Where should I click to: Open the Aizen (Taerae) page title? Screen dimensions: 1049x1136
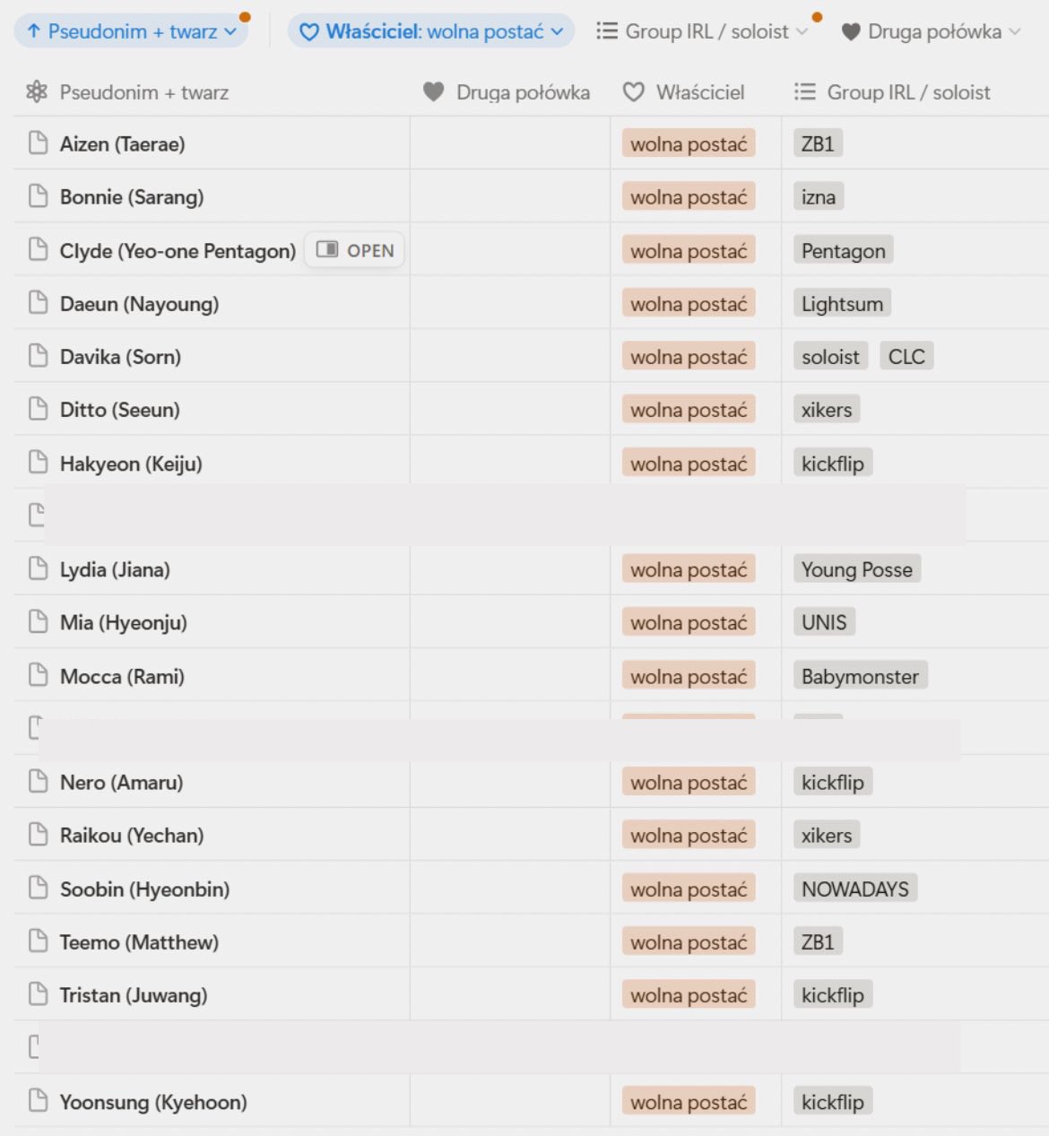tap(122, 143)
